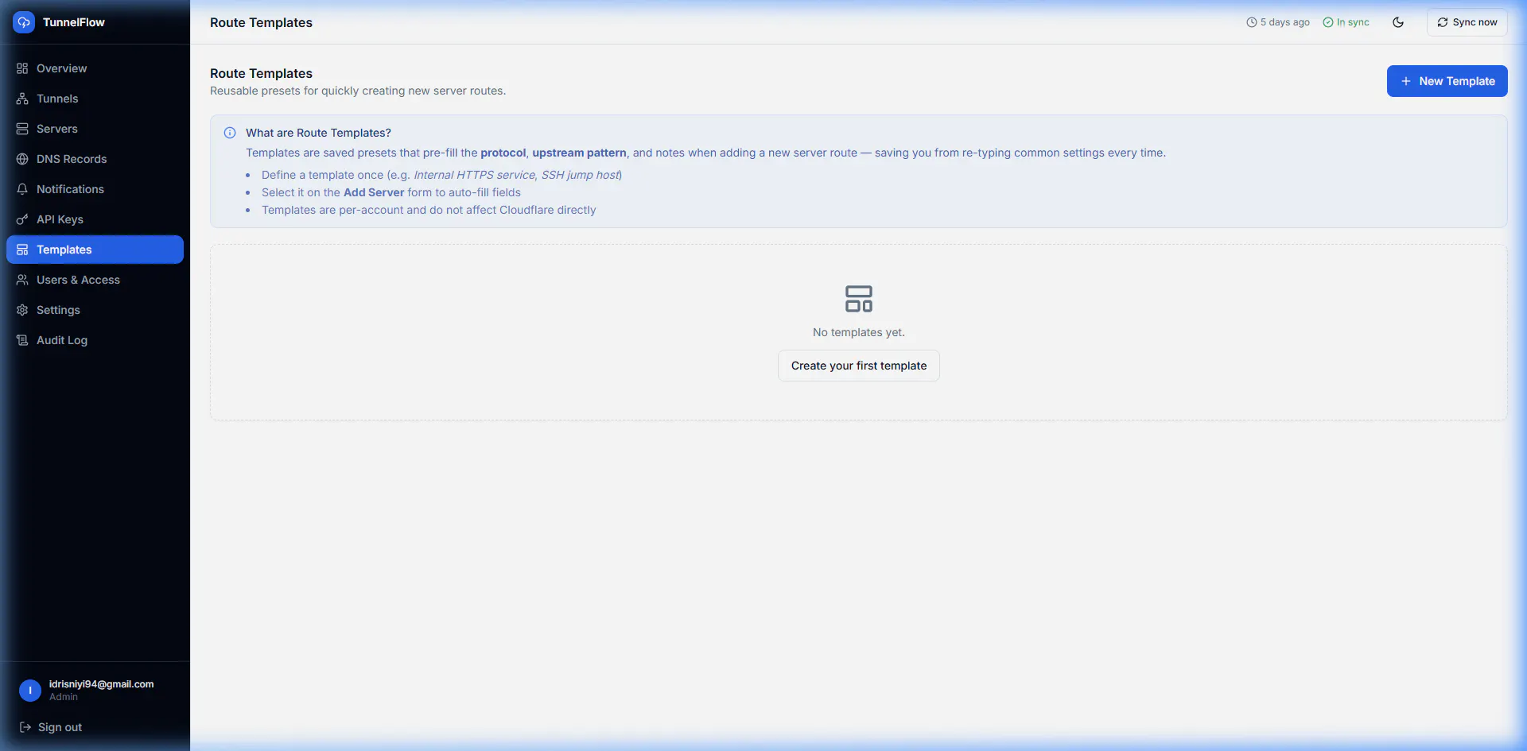
Task: Click the bold upstream pattern phrase
Action: pos(579,153)
